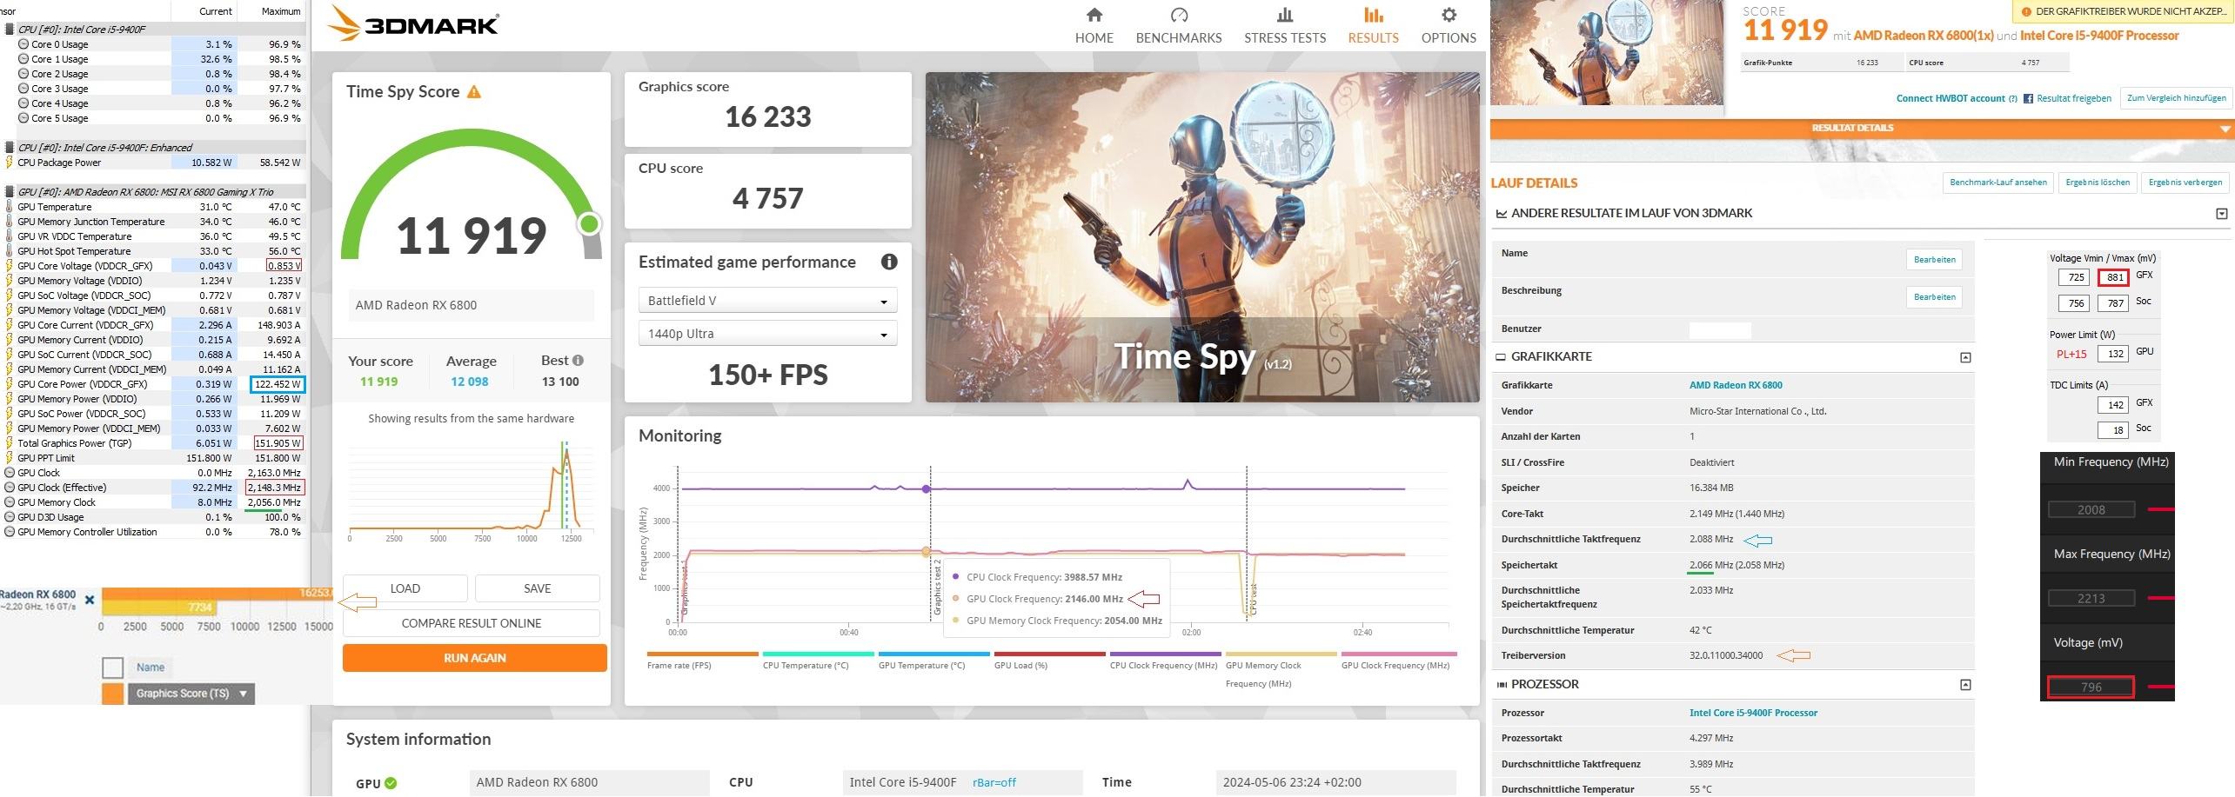Open AMD Radeon RX 6800 link under Grafikkarte
The width and height of the screenshot is (2235, 797).
tap(1736, 385)
